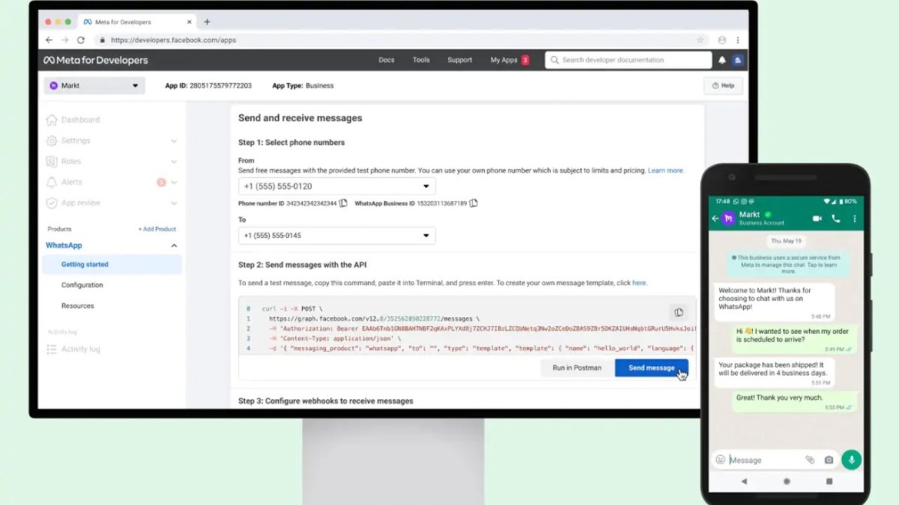This screenshot has width=899, height=505.
Task: Copy the Phone number ID
Action: [343, 203]
